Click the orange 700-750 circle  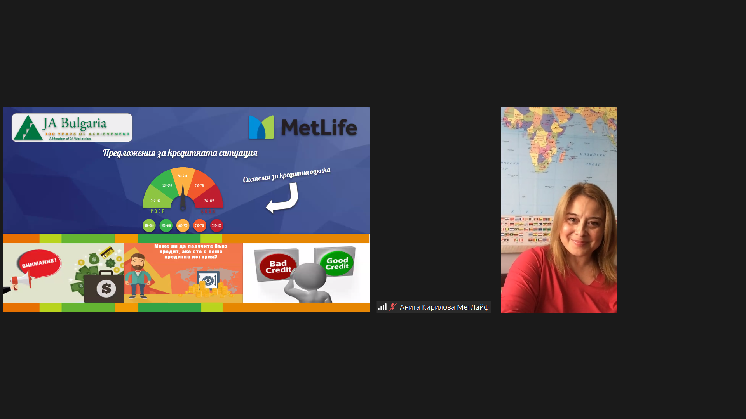(200, 225)
